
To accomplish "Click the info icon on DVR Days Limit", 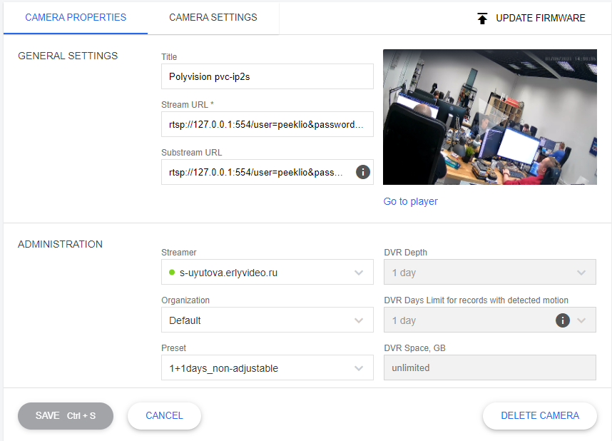I will [562, 320].
